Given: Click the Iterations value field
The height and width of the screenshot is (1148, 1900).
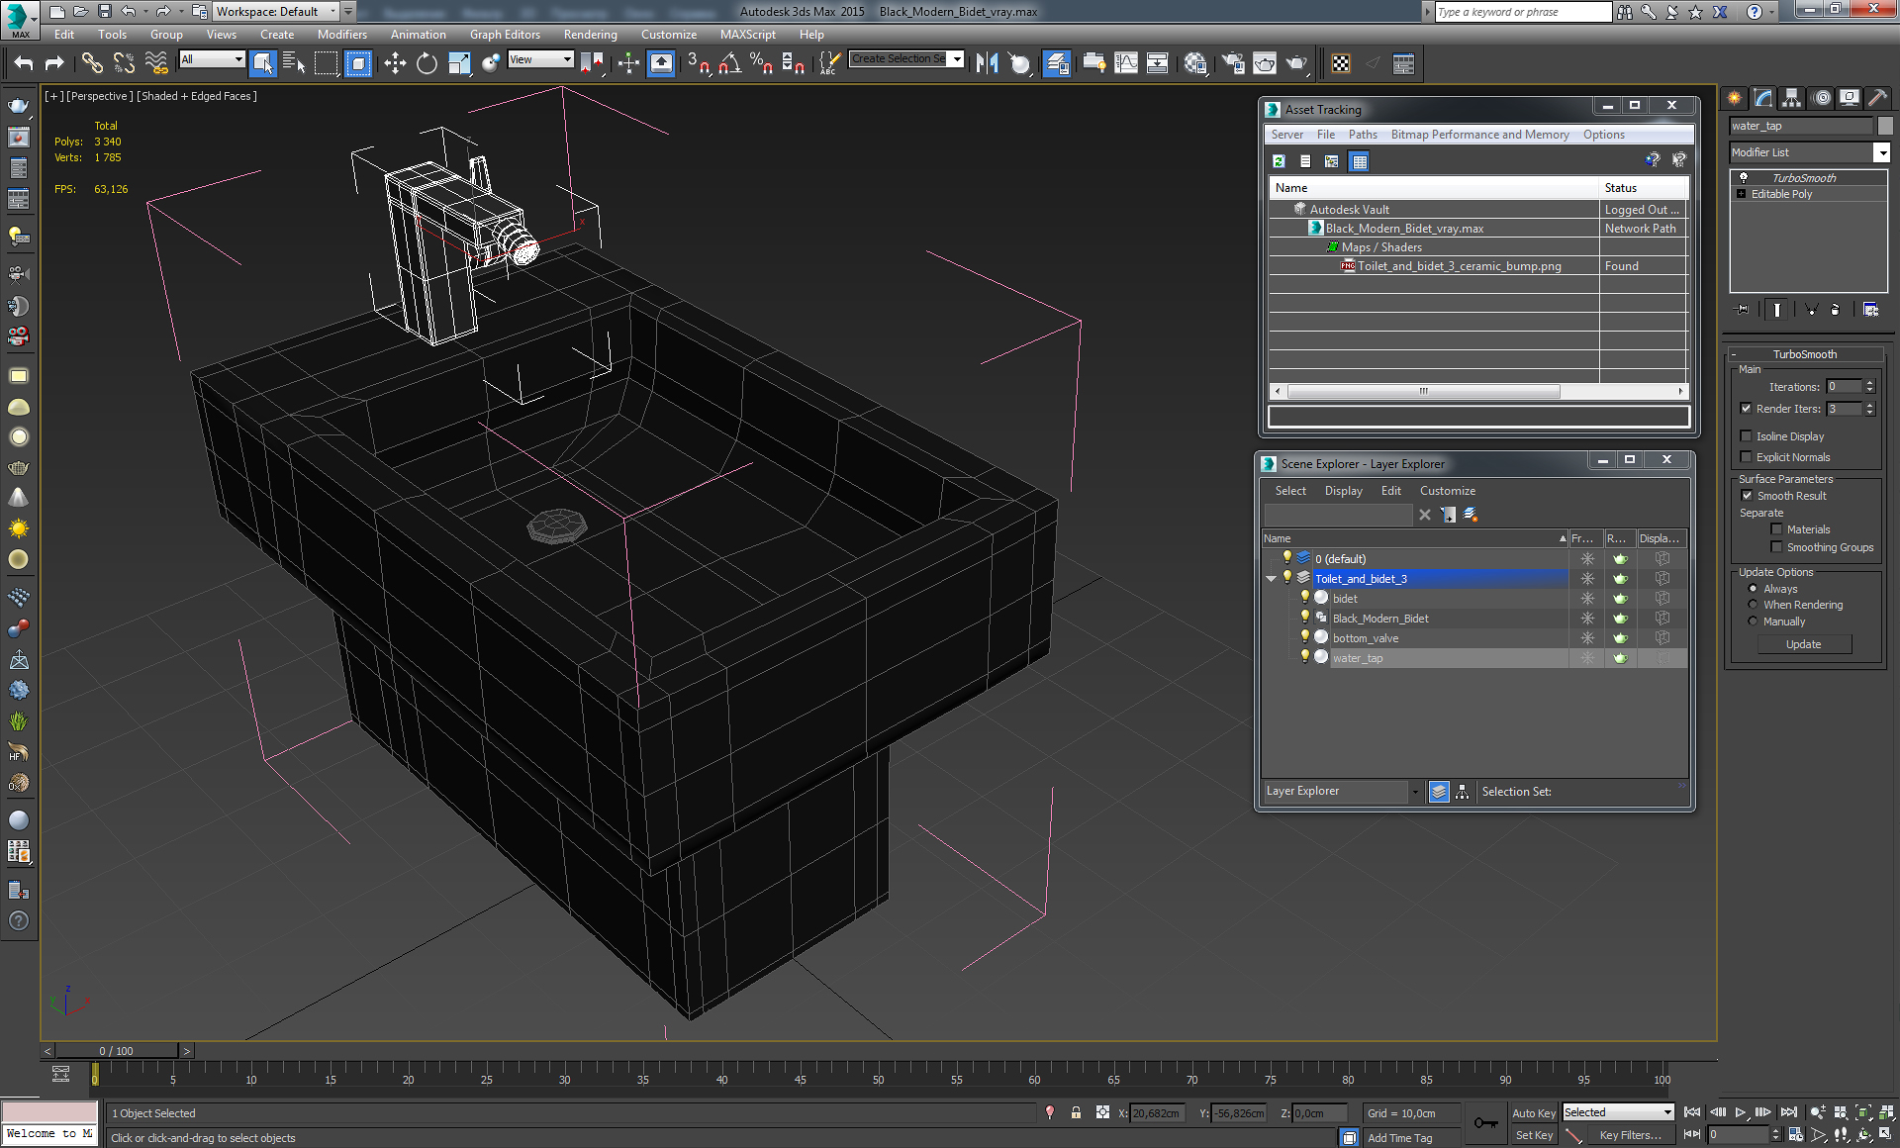Looking at the screenshot, I should pos(1845,387).
